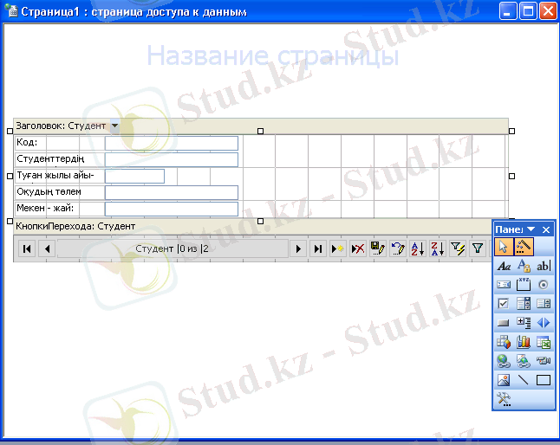Pick the Line drawing tool

[524, 380]
